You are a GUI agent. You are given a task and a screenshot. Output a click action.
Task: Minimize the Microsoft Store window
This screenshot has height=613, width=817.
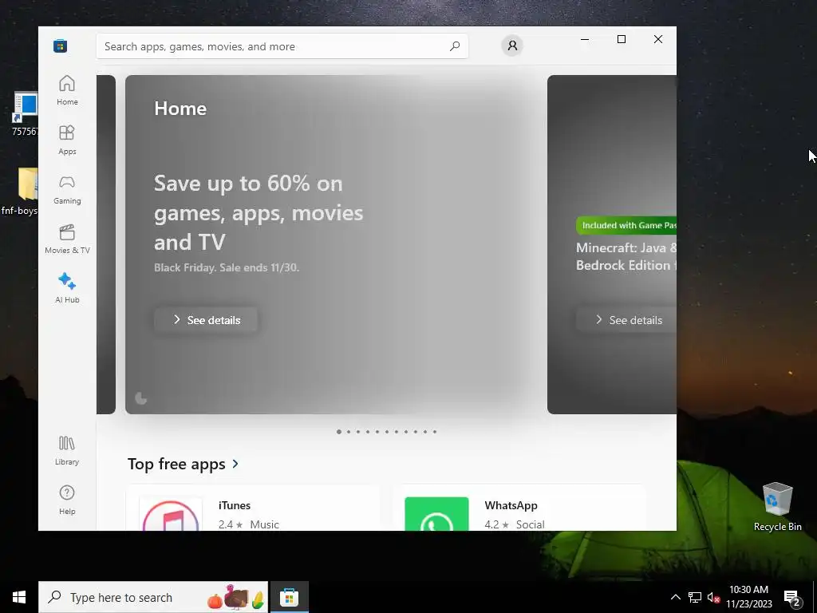point(585,39)
